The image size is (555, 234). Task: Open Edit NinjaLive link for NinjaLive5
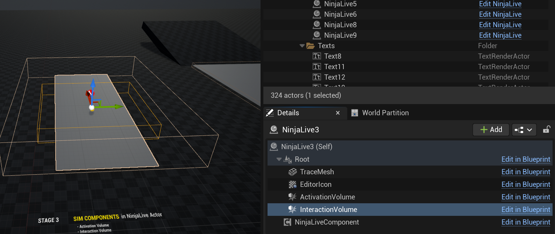coord(500,4)
